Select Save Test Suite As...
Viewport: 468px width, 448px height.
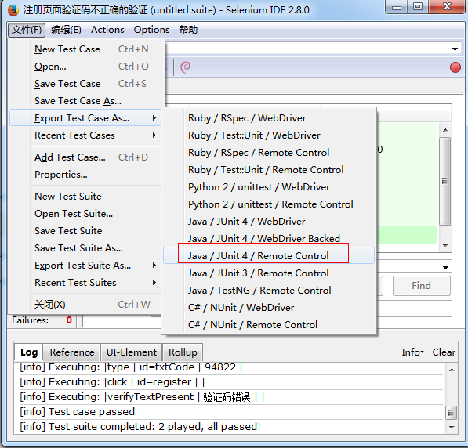click(86, 248)
